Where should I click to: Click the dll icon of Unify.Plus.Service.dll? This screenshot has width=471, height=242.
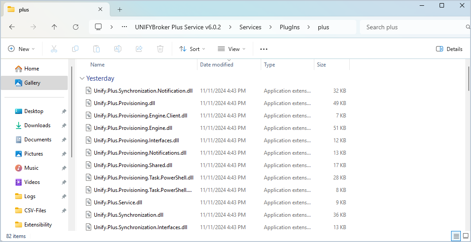click(89, 202)
